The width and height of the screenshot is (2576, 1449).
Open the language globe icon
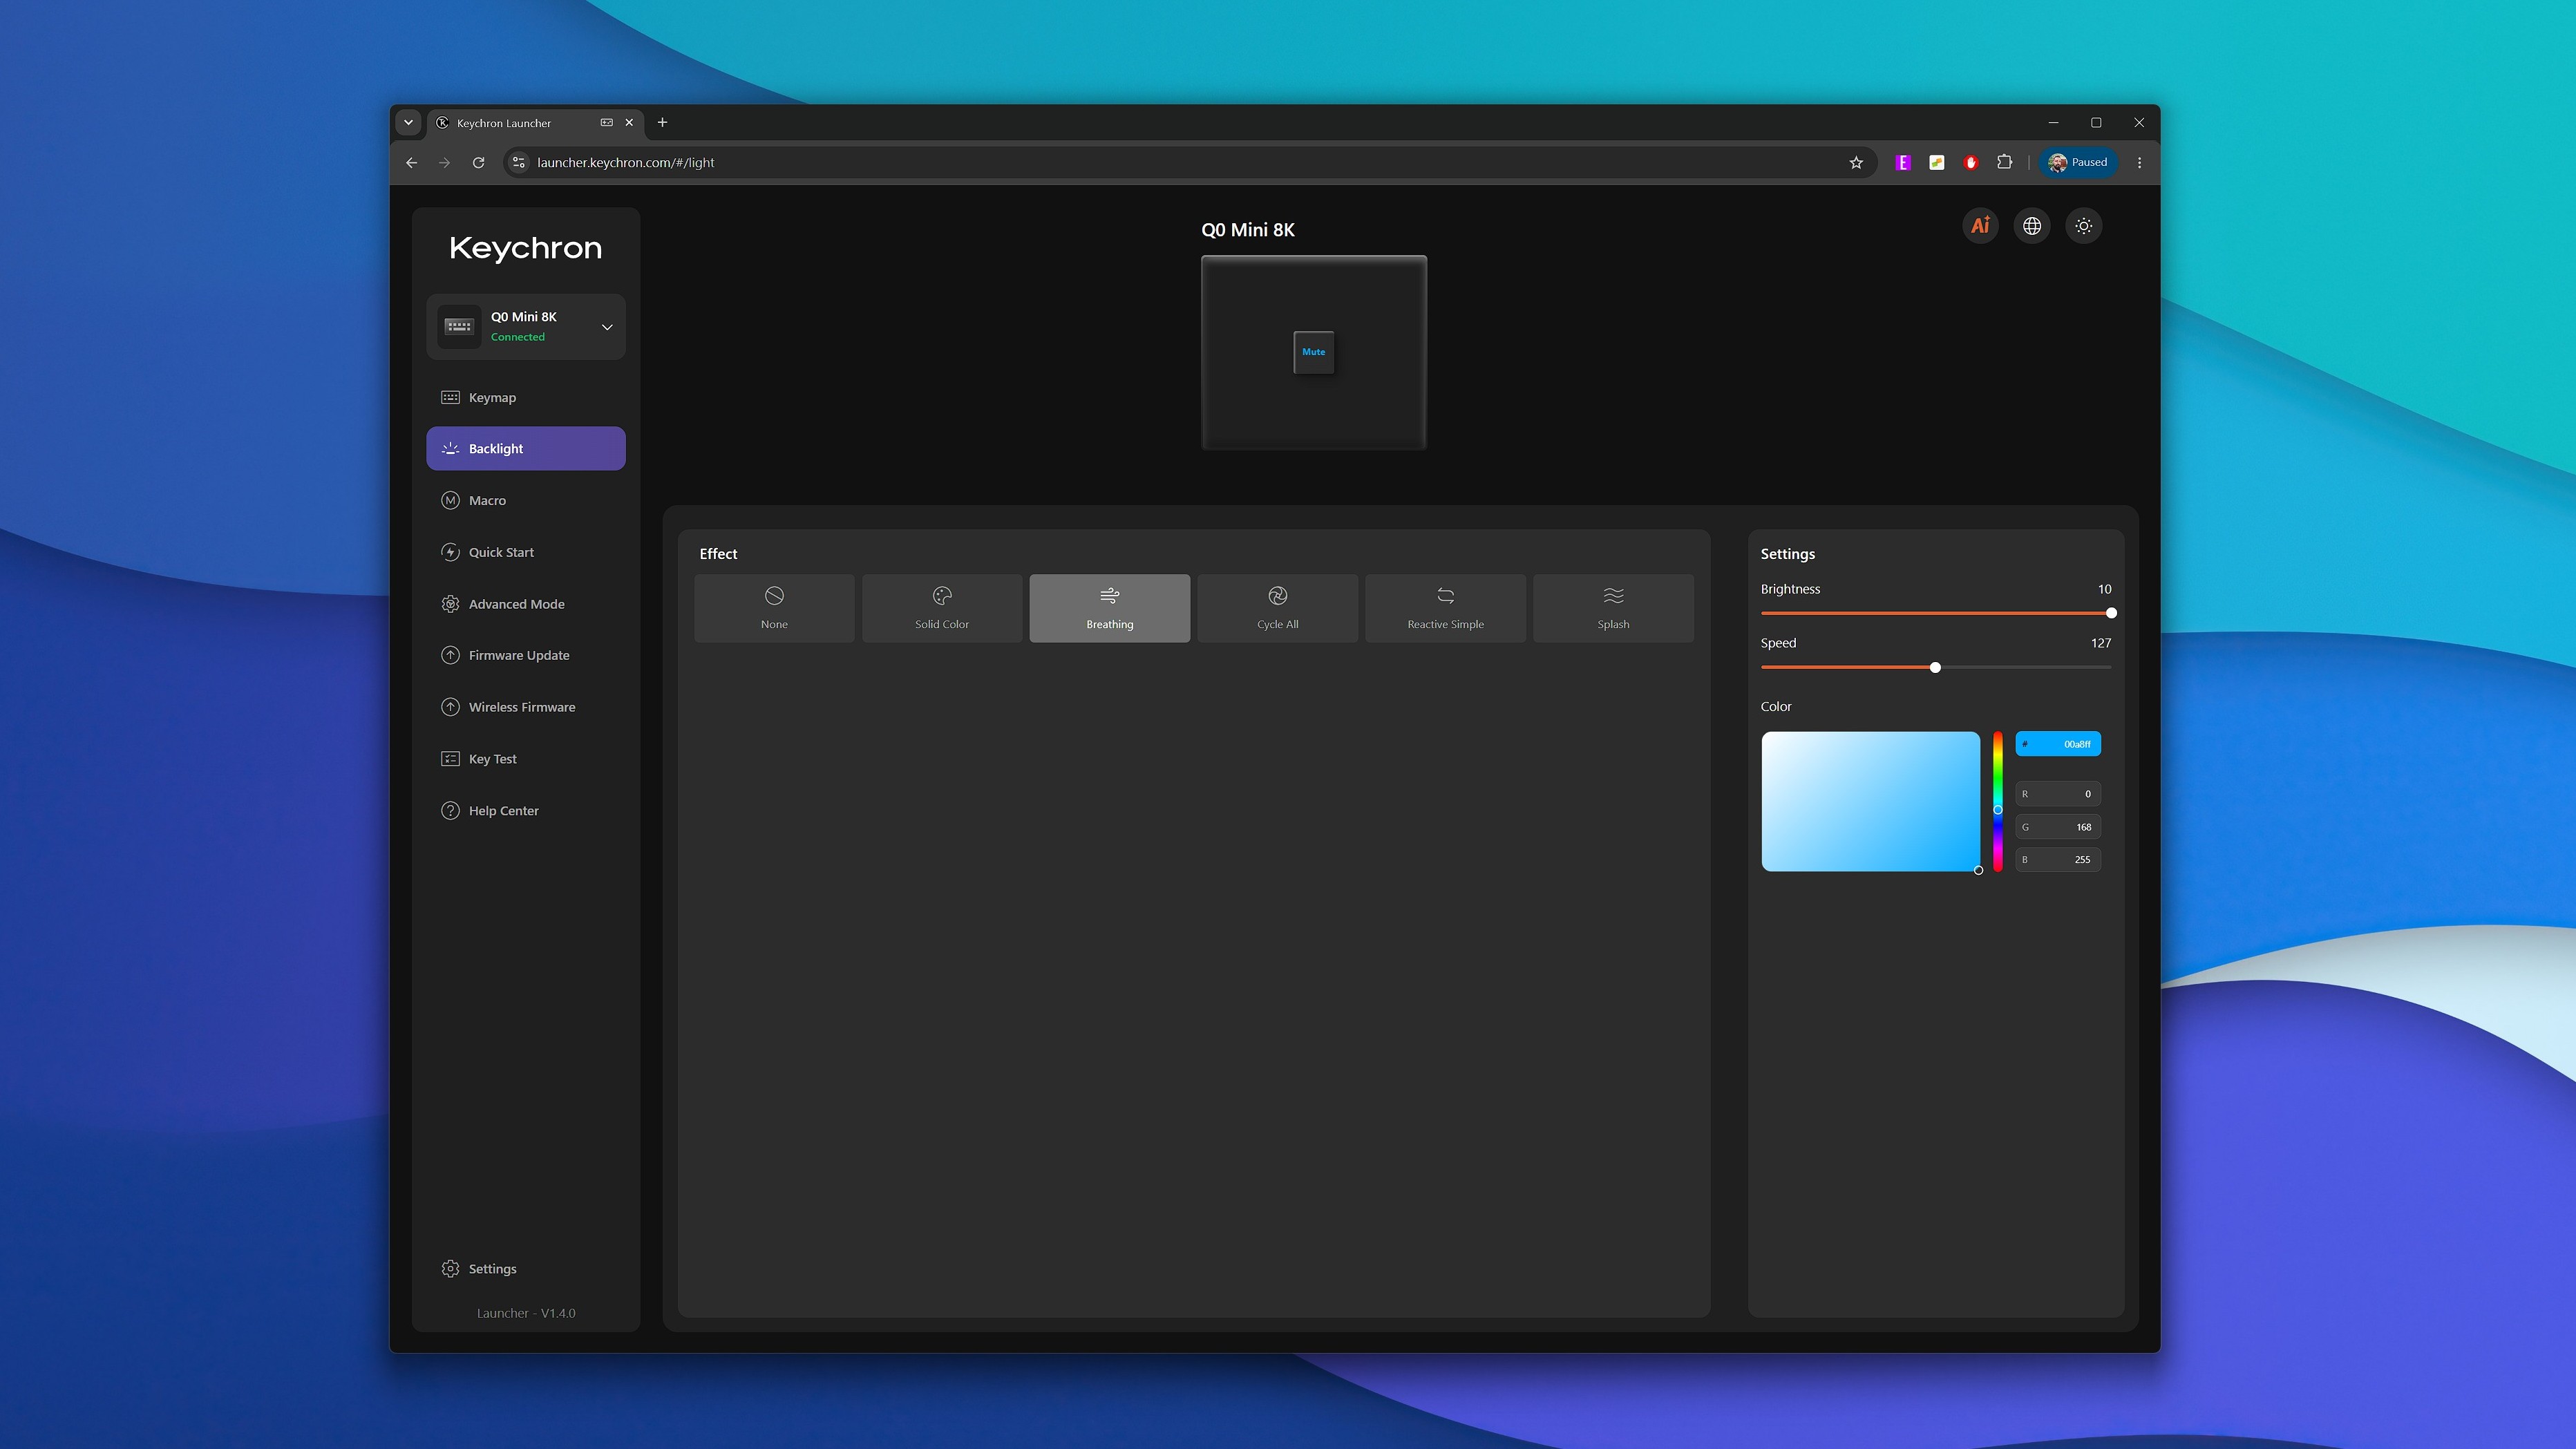pos(2032,226)
